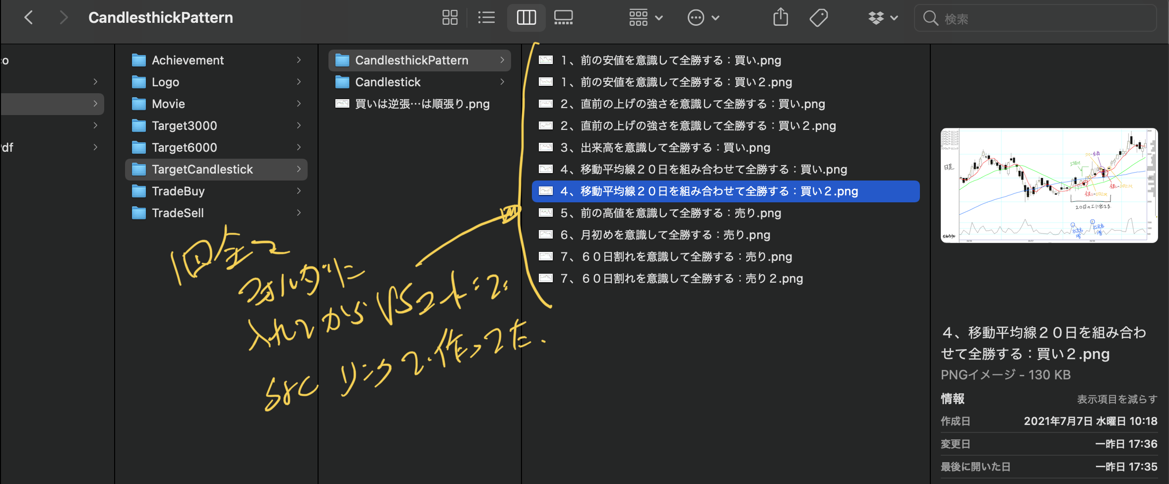Select the Candlestick folder

tap(420, 82)
